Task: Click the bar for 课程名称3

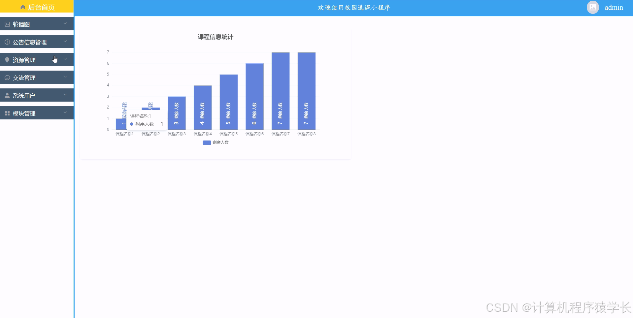Action: pyautogui.click(x=177, y=113)
